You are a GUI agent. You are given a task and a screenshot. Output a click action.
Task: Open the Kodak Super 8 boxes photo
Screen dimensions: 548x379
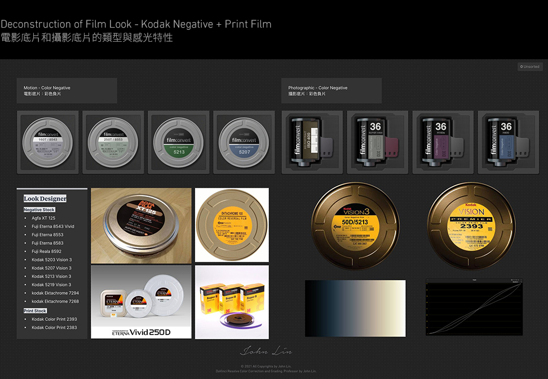232,302
